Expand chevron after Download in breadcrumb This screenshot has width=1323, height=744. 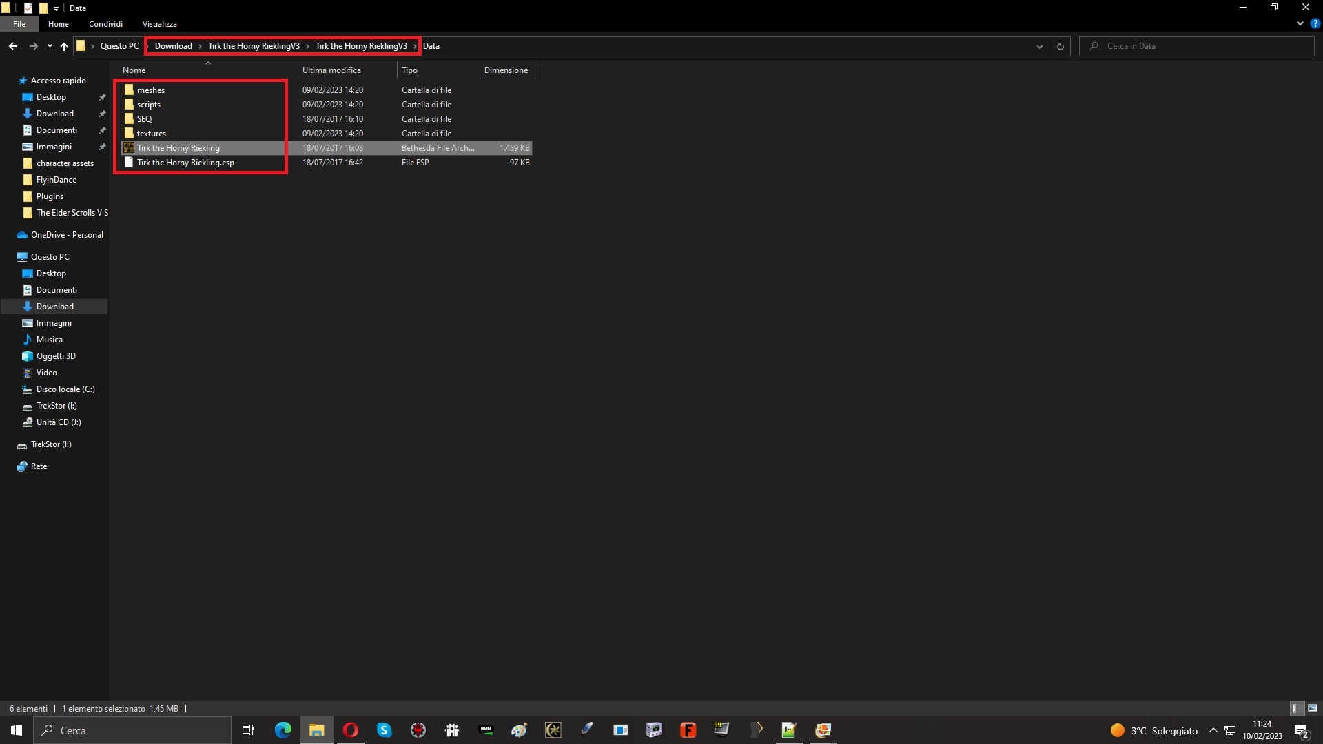coord(200,46)
